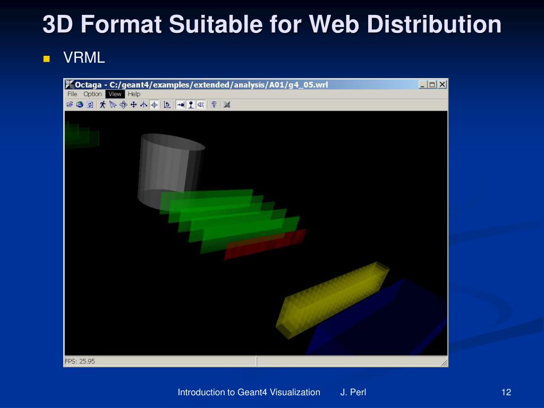
Task: Toggle the crosshair Seek target icon
Action: 155,105
